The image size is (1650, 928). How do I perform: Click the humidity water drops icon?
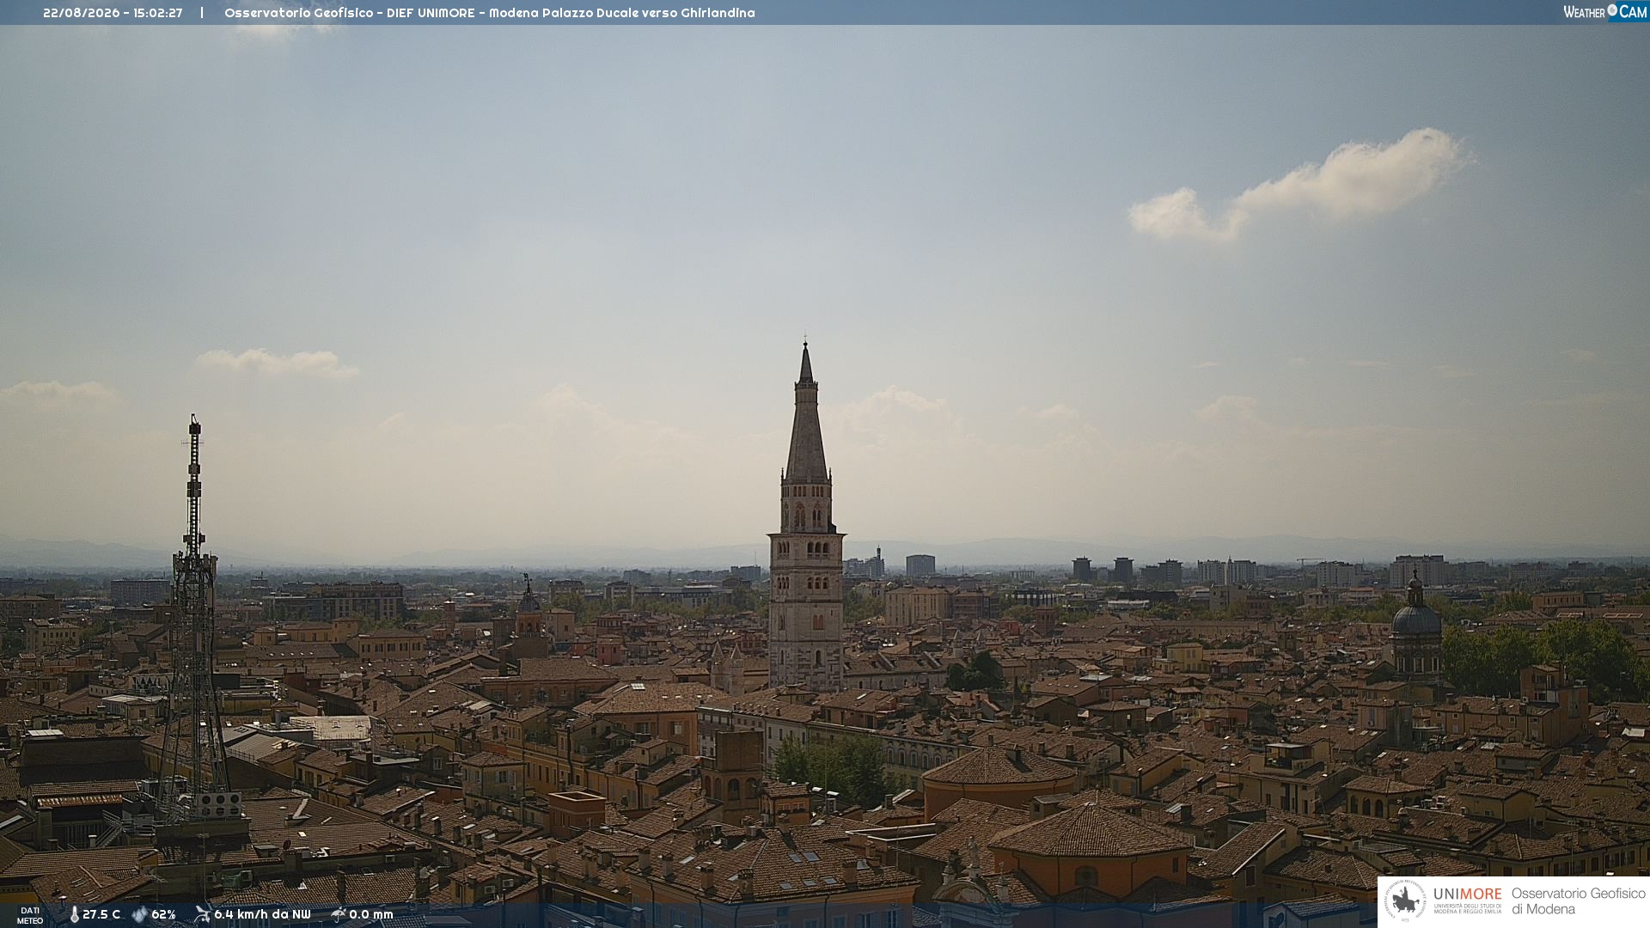point(139,914)
